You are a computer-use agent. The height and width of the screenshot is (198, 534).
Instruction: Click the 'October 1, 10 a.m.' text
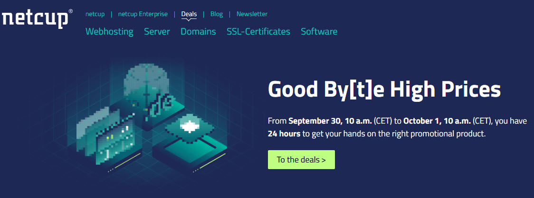click(437, 121)
